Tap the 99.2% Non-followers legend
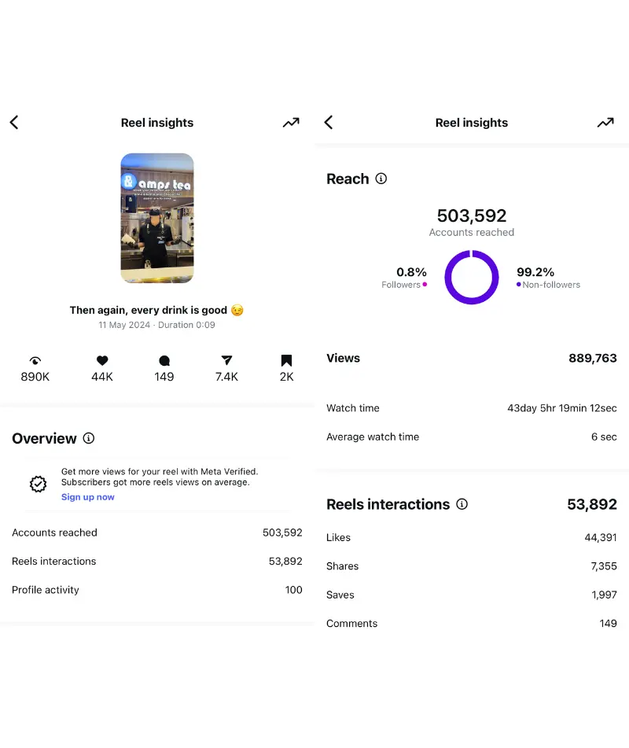The image size is (629, 748). point(547,278)
